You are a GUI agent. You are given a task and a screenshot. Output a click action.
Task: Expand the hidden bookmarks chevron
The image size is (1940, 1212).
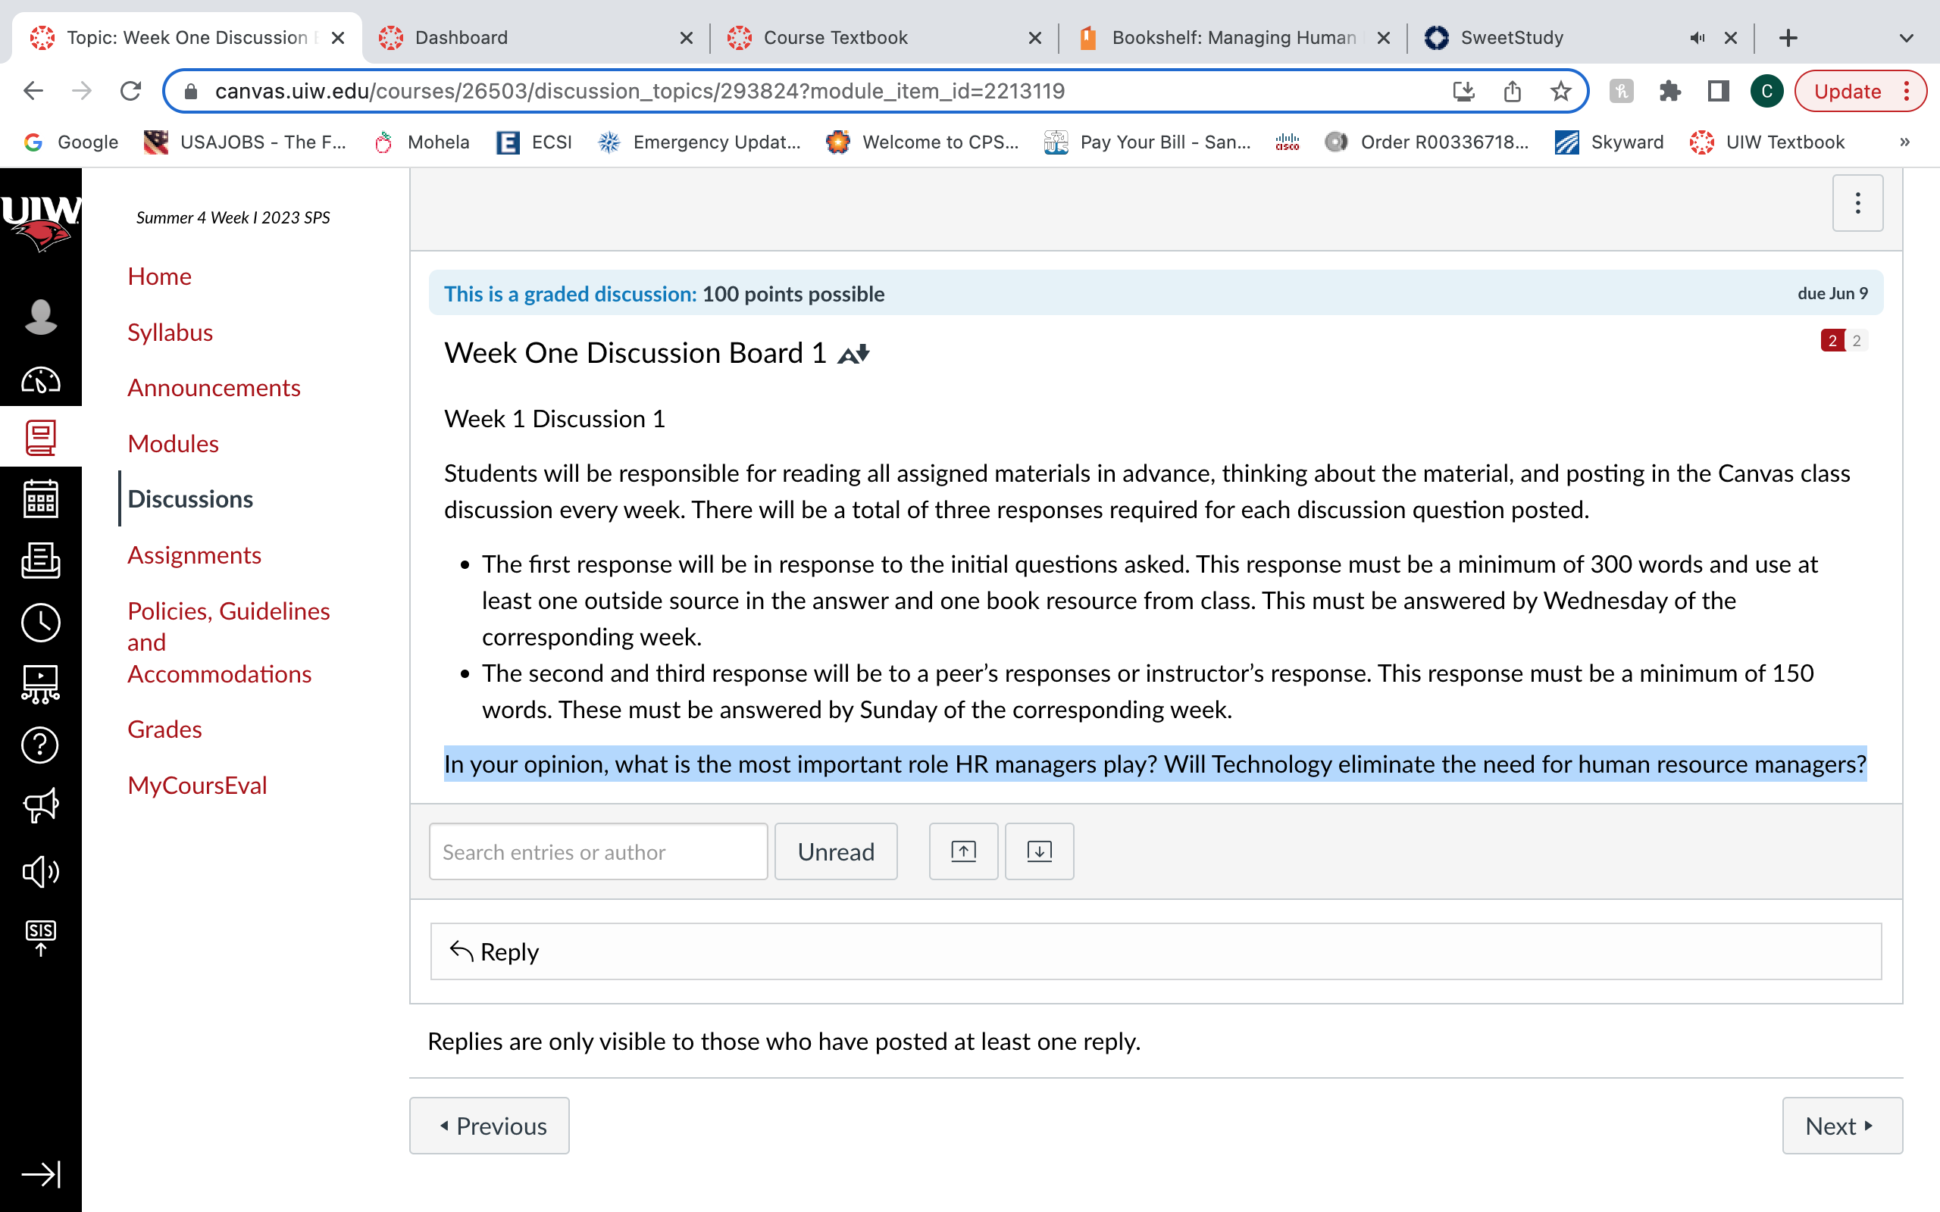pos(1904,142)
